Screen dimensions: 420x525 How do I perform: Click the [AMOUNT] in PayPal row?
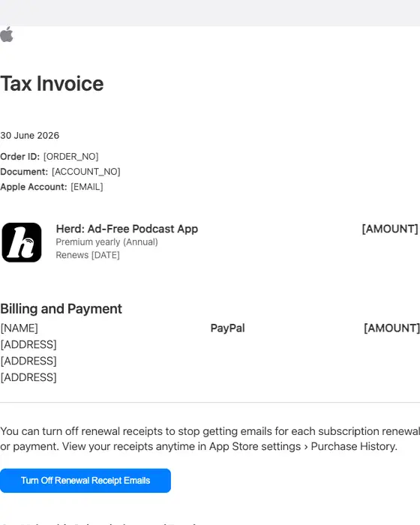tap(391, 328)
